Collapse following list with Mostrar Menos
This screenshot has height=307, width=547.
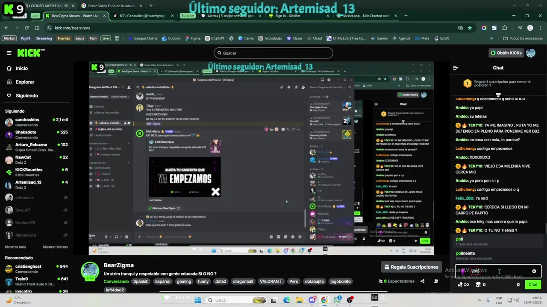coord(55,247)
